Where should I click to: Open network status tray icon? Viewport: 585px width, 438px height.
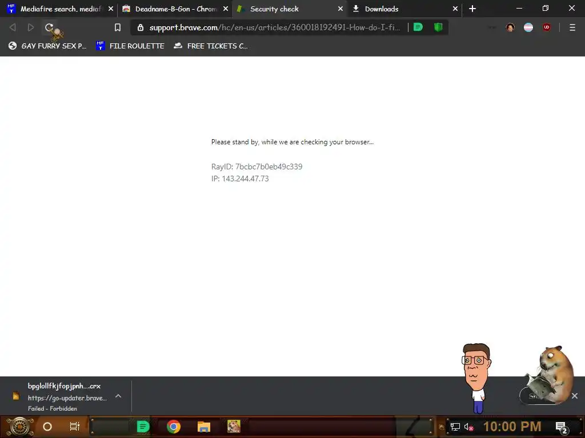[455, 427]
